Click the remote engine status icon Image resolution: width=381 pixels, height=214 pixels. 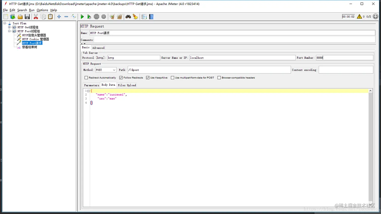[x=375, y=17]
